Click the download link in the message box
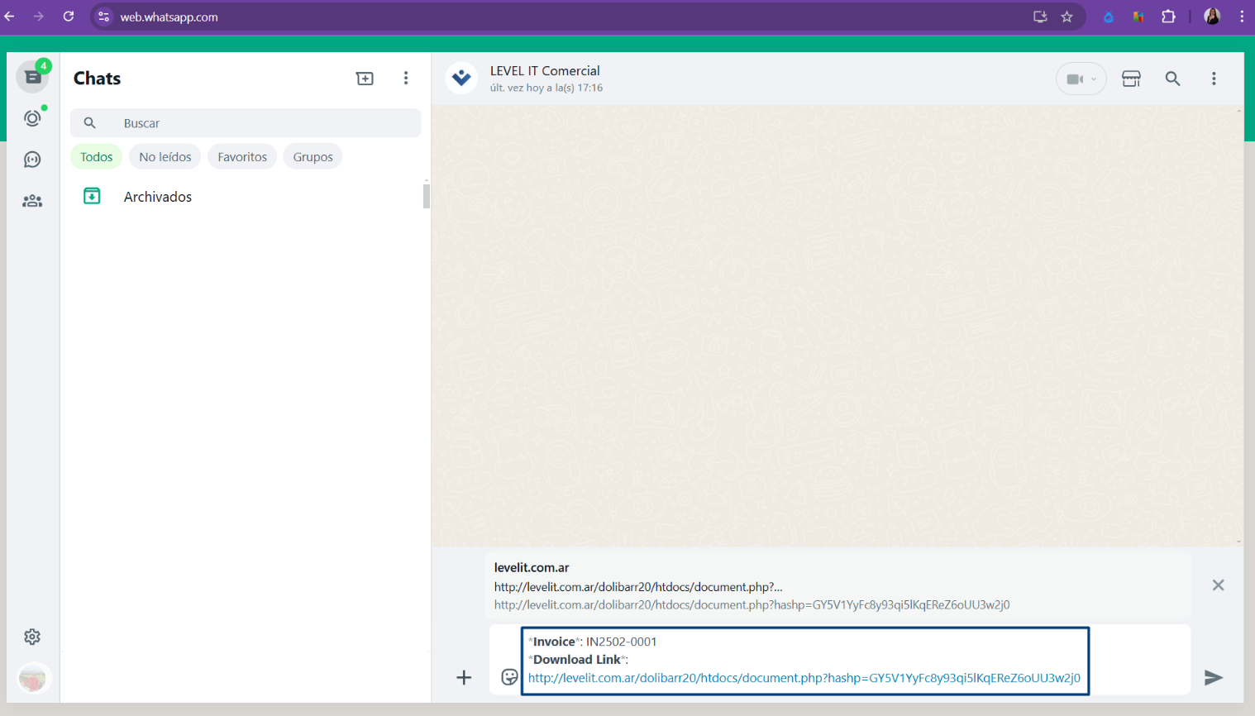Image resolution: width=1255 pixels, height=716 pixels. click(804, 678)
